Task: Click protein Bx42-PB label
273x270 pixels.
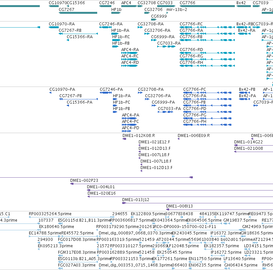Action: pos(247,89)
